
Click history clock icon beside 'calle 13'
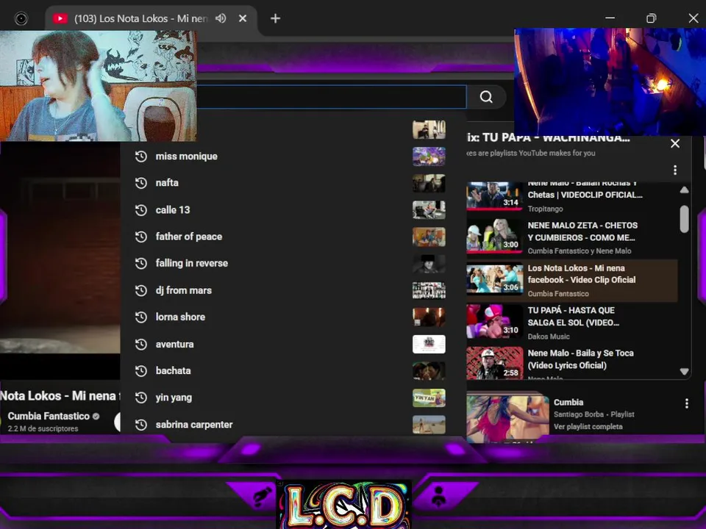coord(141,209)
